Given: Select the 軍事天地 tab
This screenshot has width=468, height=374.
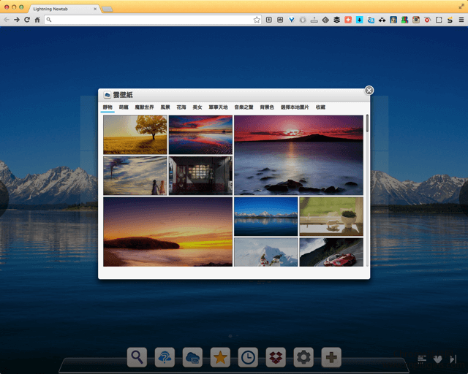Looking at the screenshot, I should (218, 107).
